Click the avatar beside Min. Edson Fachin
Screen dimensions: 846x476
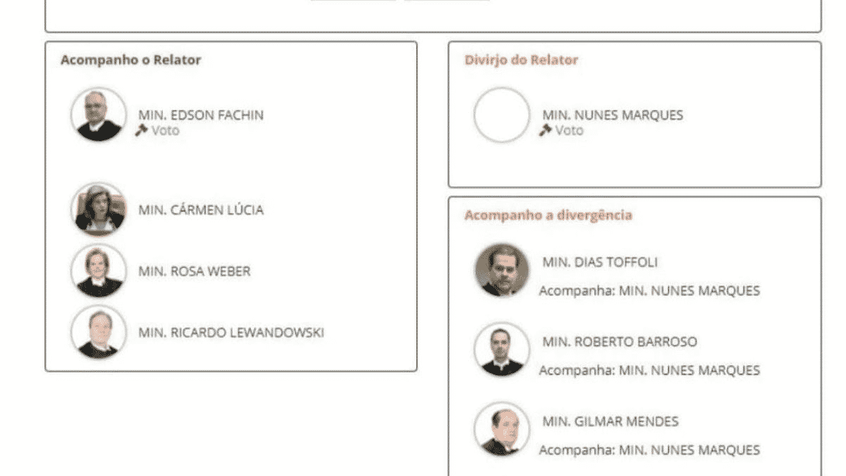99,115
